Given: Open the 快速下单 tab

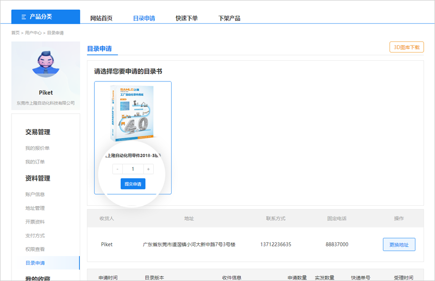Looking at the screenshot, I should tap(187, 18).
